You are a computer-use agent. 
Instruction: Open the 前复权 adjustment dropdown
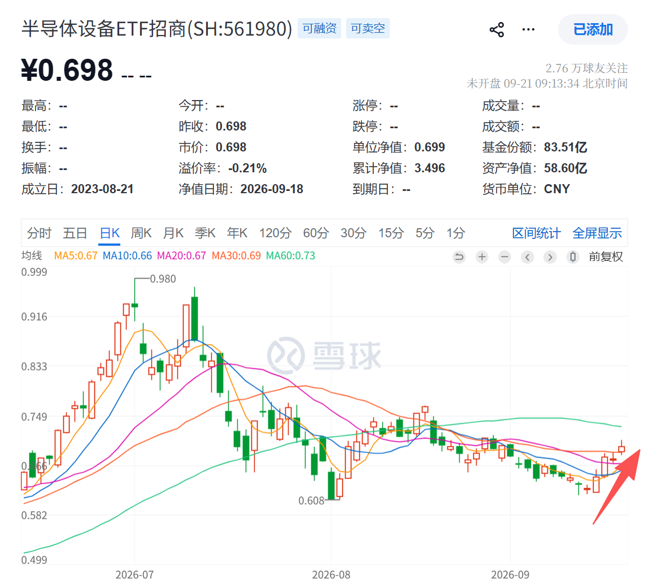click(606, 256)
